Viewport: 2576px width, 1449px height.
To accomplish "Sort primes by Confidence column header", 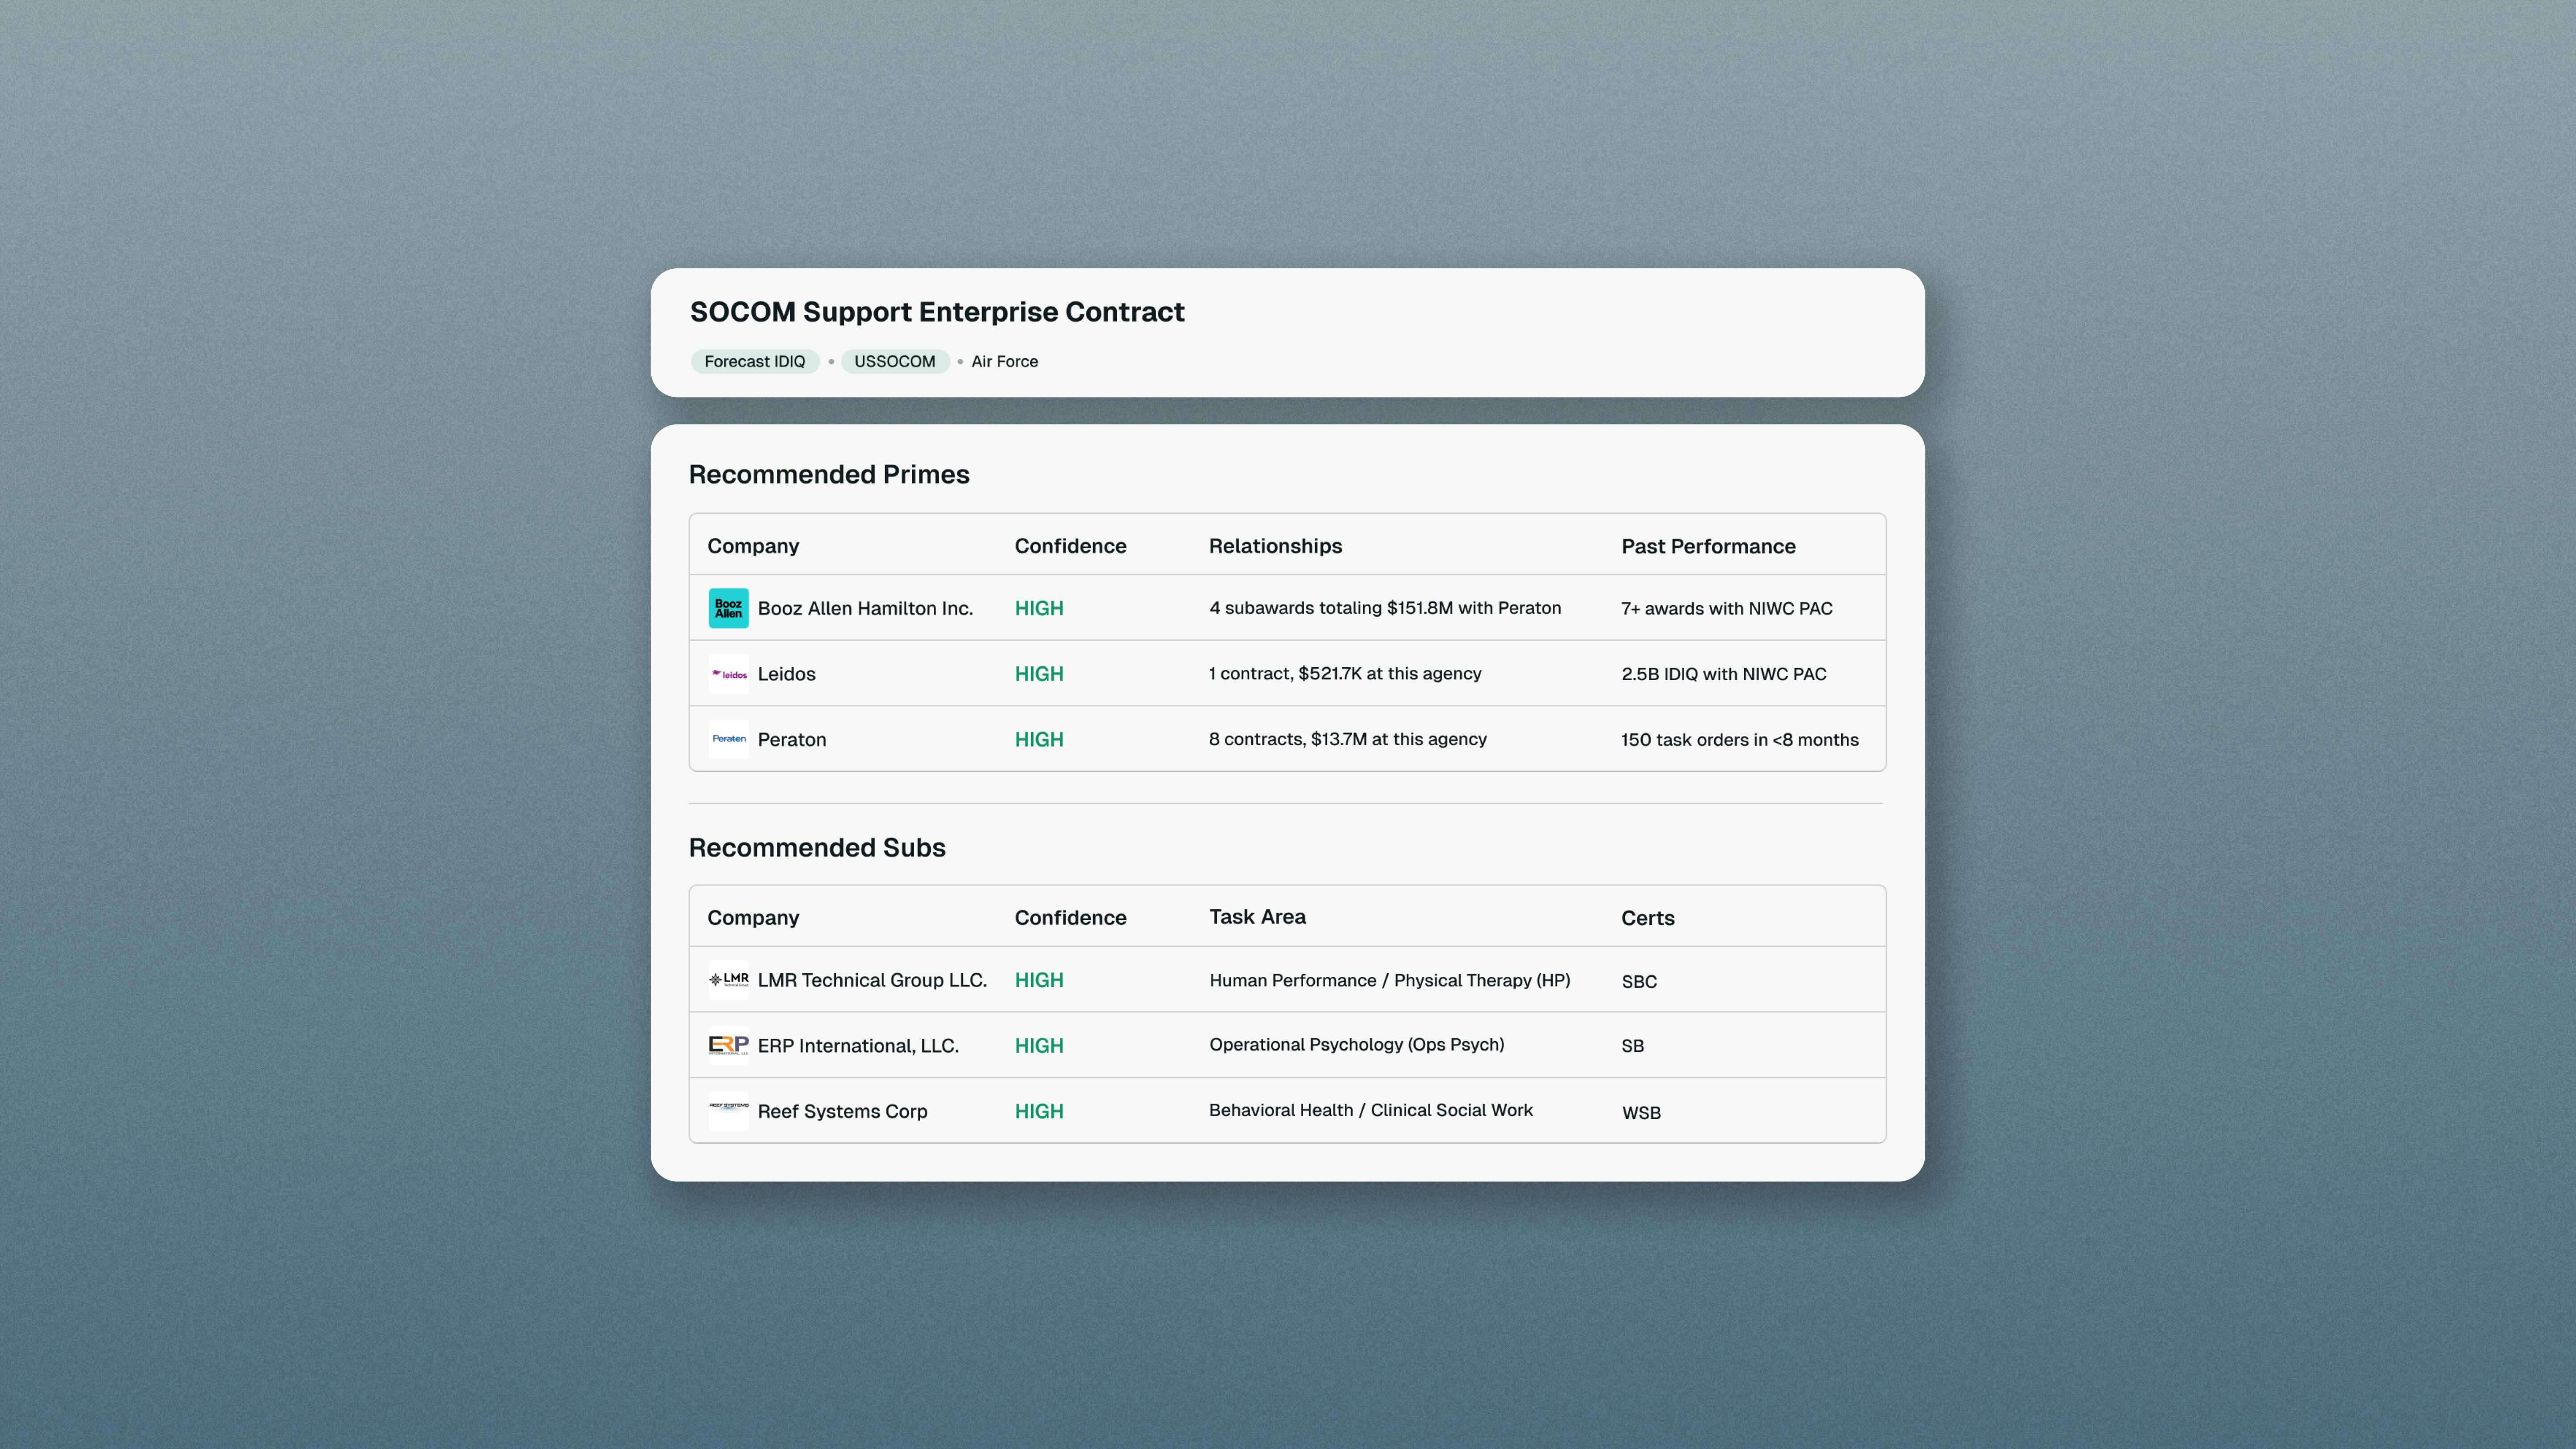I will pyautogui.click(x=1070, y=546).
